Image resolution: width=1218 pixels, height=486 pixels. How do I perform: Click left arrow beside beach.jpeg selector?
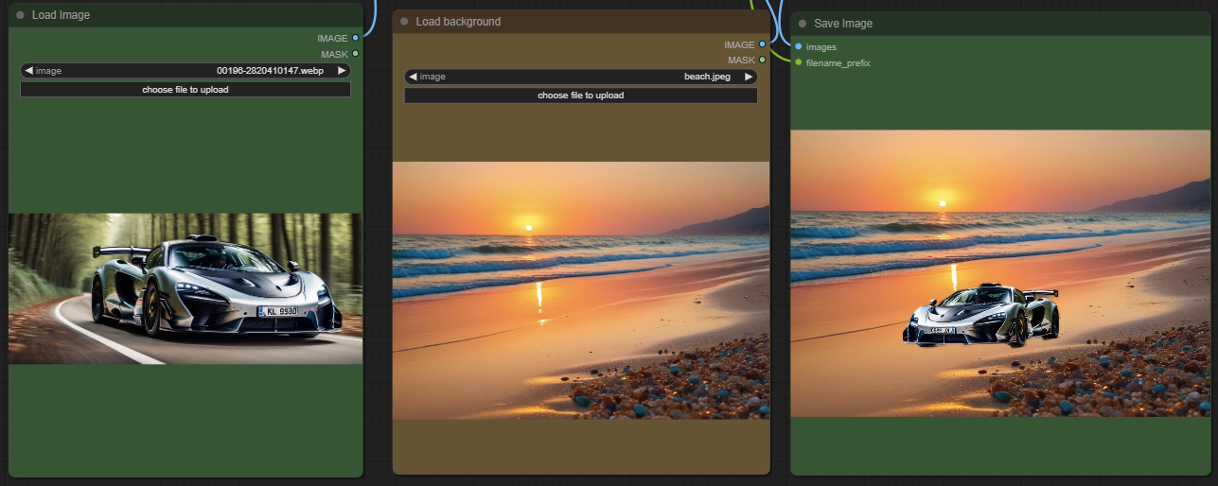[x=413, y=77]
